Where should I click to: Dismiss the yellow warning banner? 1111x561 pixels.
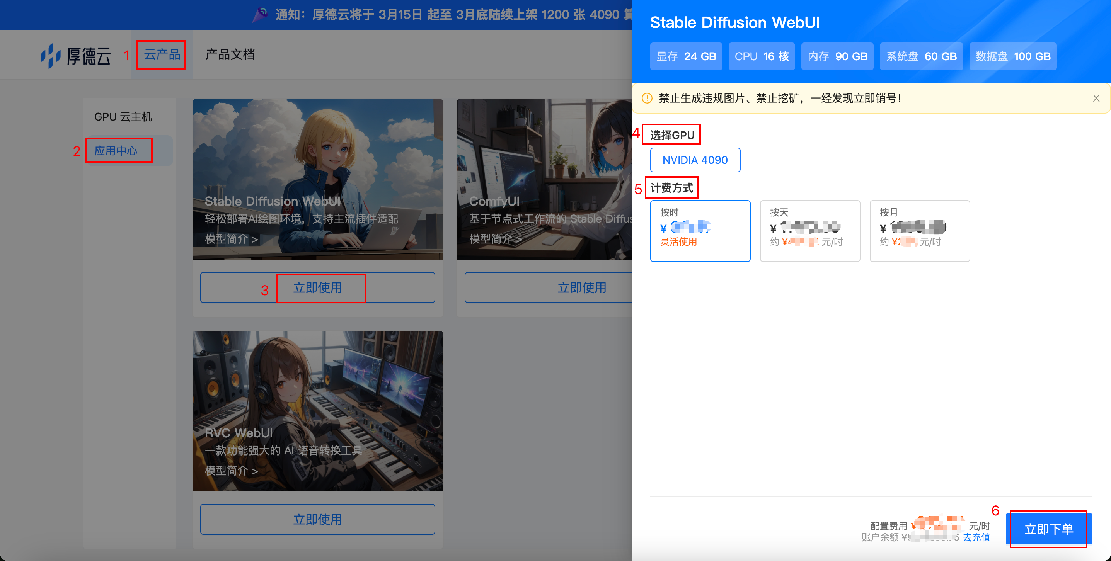(x=1096, y=98)
